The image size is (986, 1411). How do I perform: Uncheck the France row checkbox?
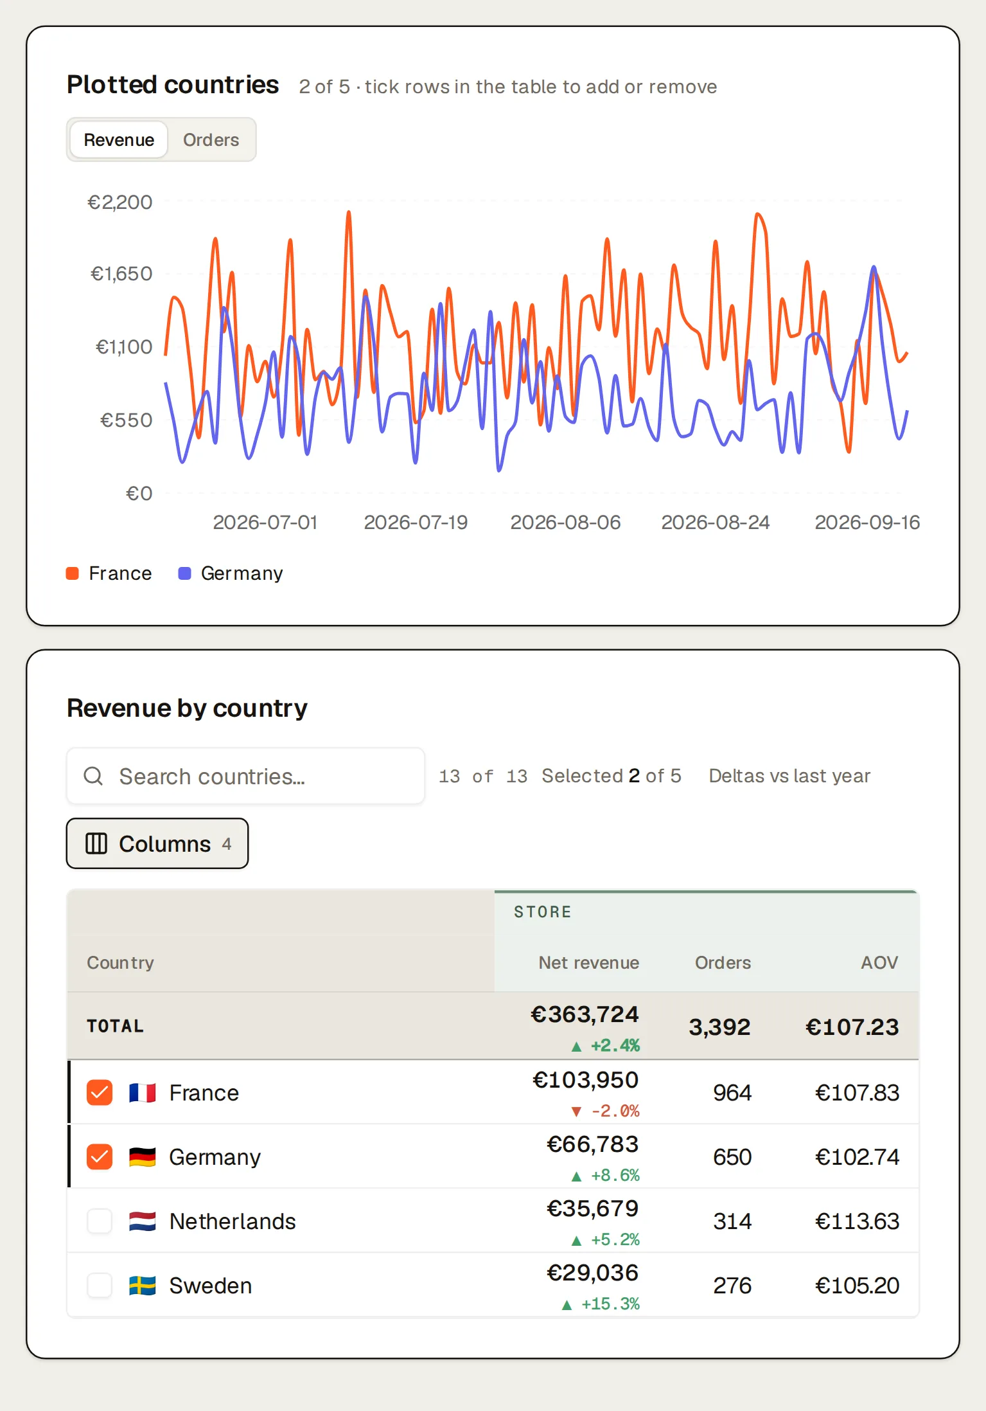coord(100,1092)
